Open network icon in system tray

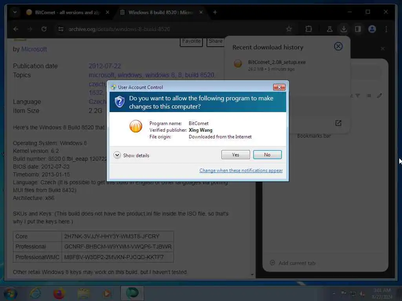tap(353, 294)
